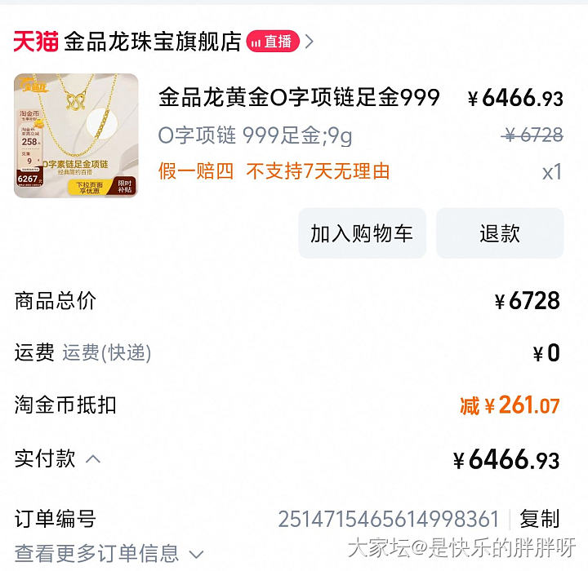Open the gold necklace product thumbnail
This screenshot has height=571, width=588.
[x=76, y=135]
